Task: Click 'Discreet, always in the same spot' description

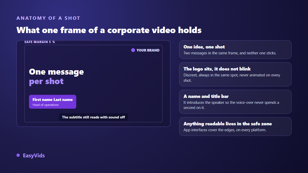Action: click(x=232, y=78)
